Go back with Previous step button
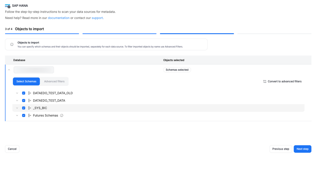This screenshot has width=335, height=169. coord(281,149)
